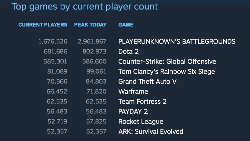Click Dota 2 current players 681,686
The width and height of the screenshot is (250, 141).
click(x=55, y=51)
